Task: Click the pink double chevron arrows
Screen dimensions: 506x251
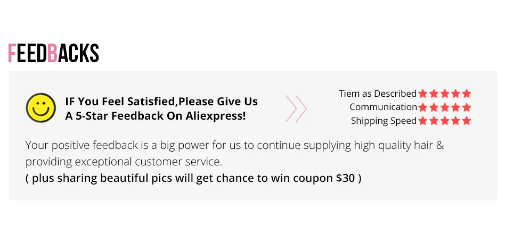Action: (296, 108)
